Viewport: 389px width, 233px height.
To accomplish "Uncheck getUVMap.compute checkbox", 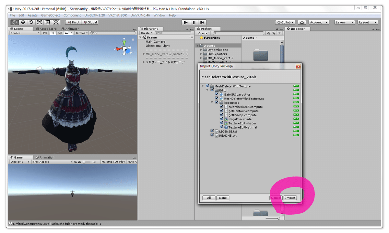I will pyautogui.click(x=221, y=115).
